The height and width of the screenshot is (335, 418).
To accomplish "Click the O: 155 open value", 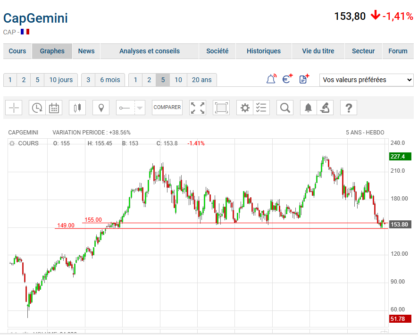I will [x=61, y=143].
